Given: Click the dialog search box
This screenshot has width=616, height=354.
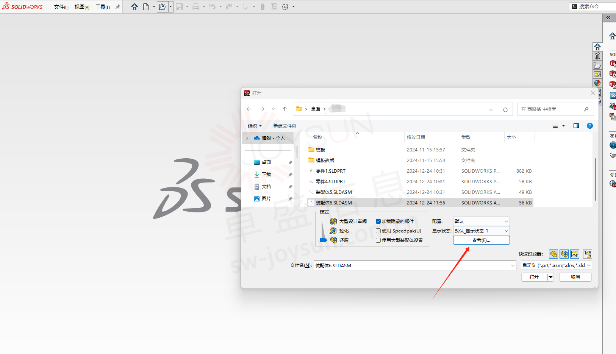Looking at the screenshot, I should pos(555,109).
